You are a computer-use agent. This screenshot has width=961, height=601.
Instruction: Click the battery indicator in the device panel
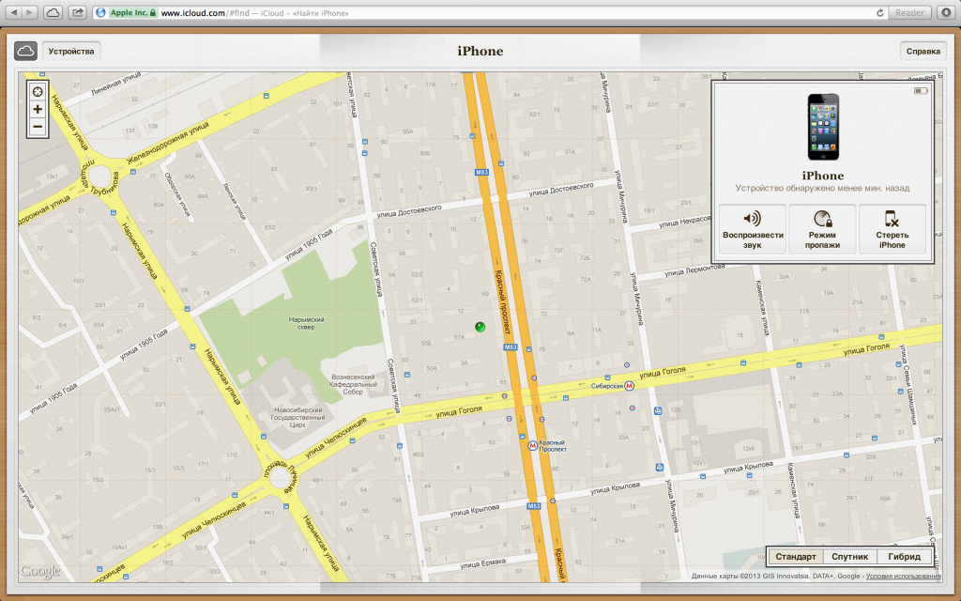coord(921,91)
